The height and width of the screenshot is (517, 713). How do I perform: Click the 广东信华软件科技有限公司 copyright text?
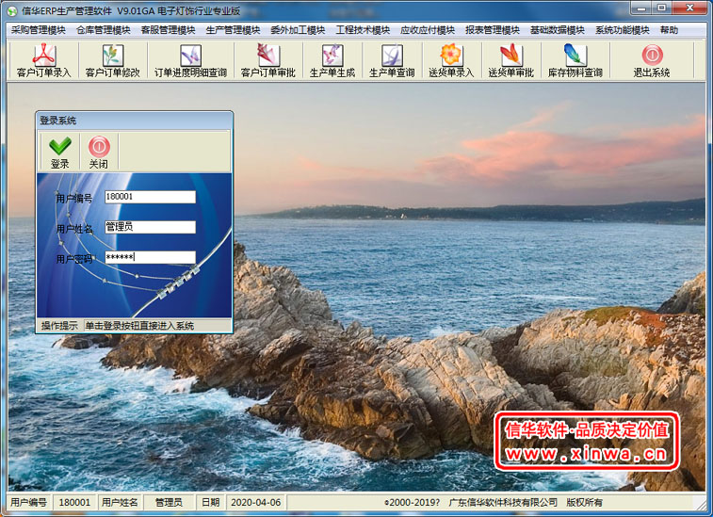(503, 503)
